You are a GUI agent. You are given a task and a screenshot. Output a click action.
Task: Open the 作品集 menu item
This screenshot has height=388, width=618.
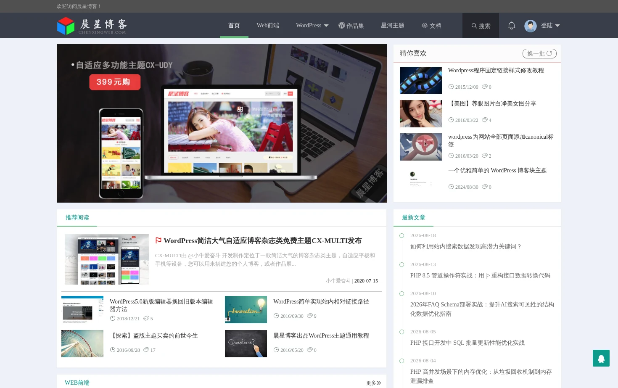[x=351, y=25]
